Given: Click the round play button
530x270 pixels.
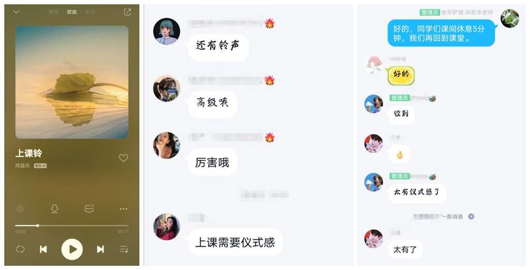Looking at the screenshot, I should (x=71, y=249).
